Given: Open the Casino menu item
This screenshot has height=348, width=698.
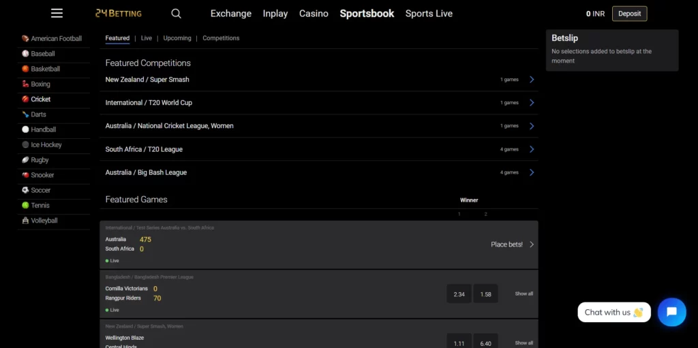Looking at the screenshot, I should click(x=314, y=14).
